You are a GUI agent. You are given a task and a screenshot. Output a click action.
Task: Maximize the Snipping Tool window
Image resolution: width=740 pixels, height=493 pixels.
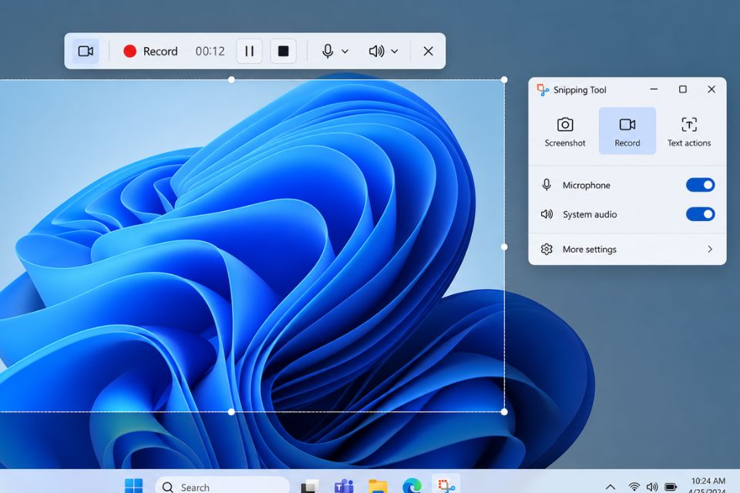(682, 89)
